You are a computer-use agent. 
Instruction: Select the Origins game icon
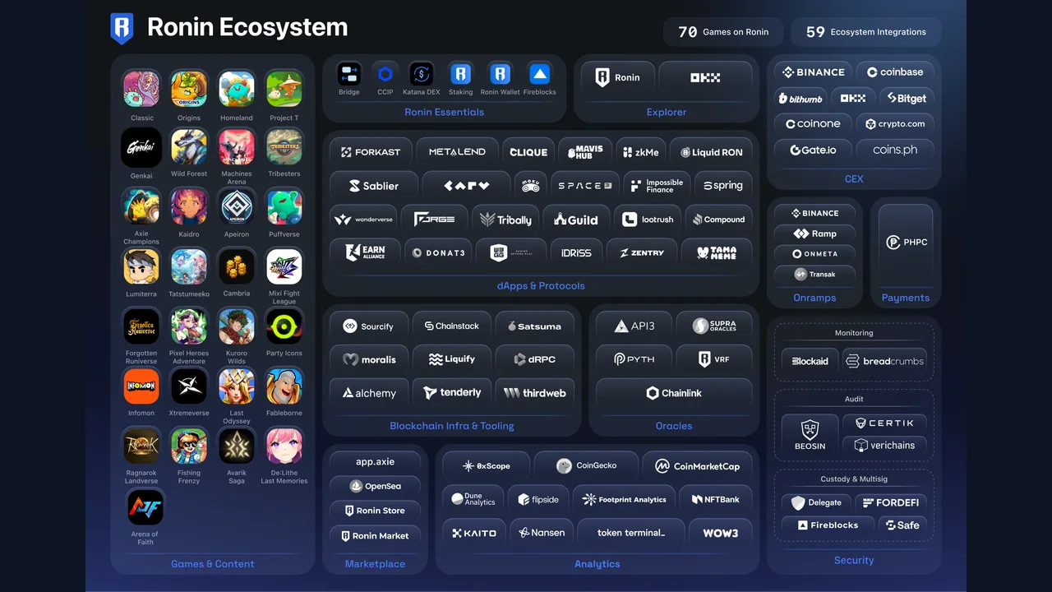coord(189,89)
